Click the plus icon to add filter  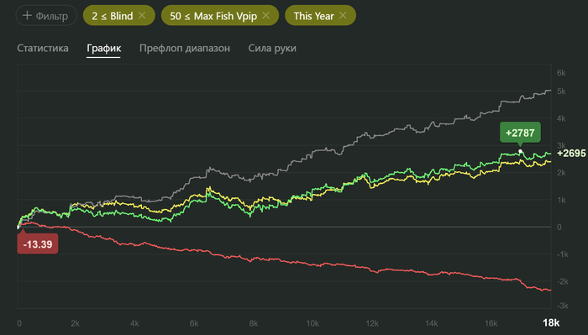(27, 16)
